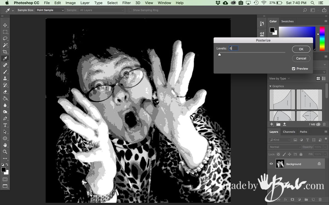This screenshot has width=329, height=205.
Task: Open the Window menu
Action: point(164,3)
